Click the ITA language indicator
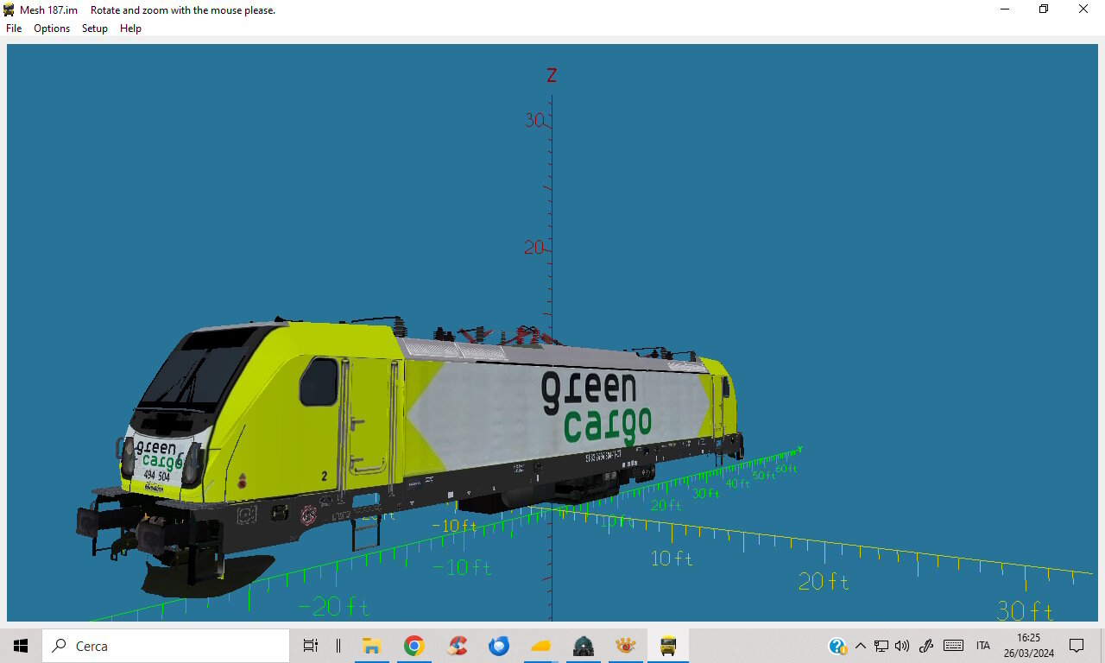 (x=983, y=646)
